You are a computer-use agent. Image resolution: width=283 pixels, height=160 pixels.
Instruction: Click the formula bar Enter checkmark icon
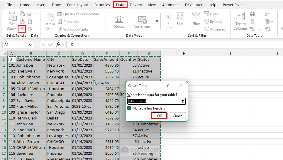click(x=51, y=45)
